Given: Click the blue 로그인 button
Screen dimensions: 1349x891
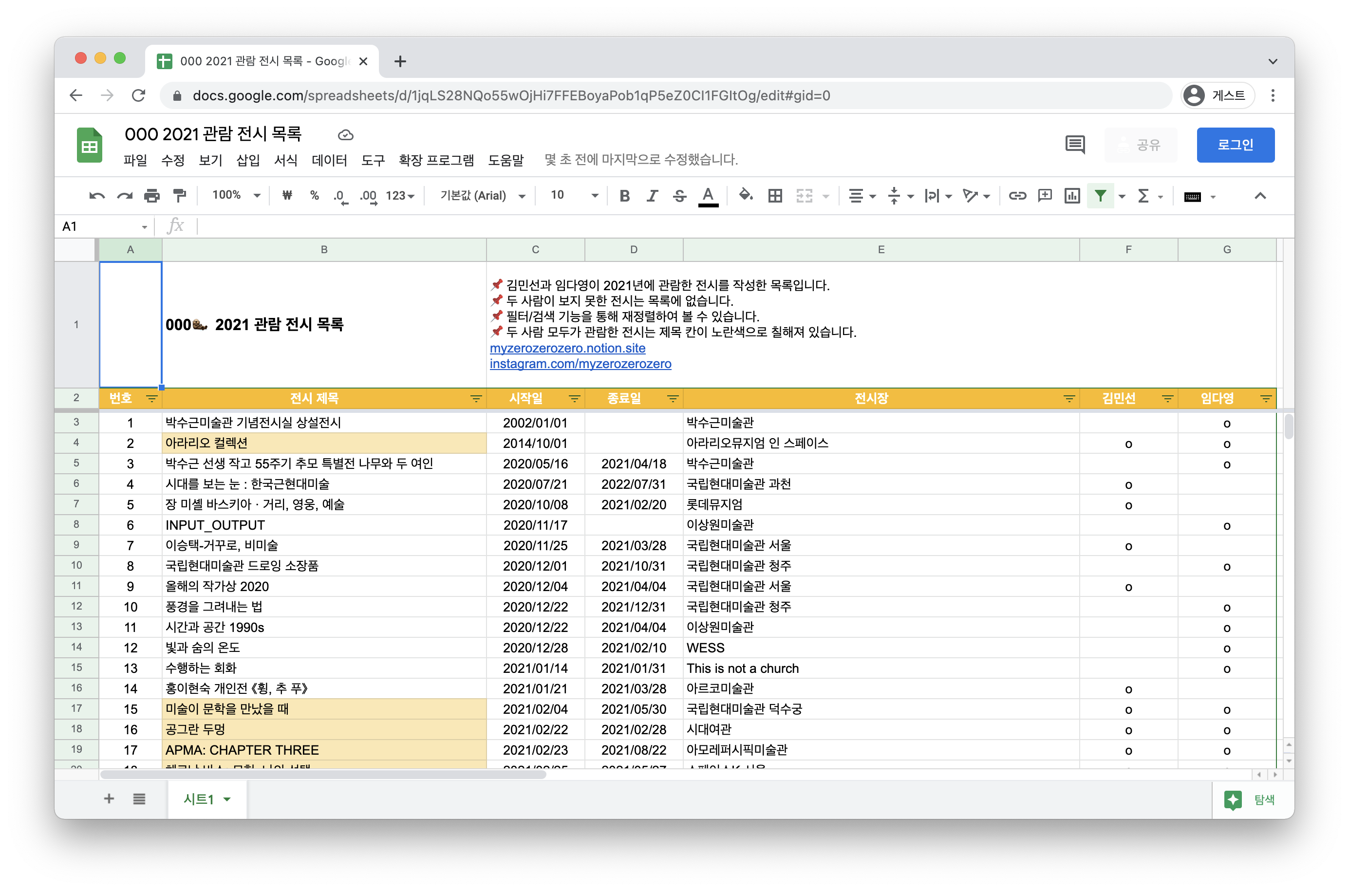Looking at the screenshot, I should [1235, 145].
